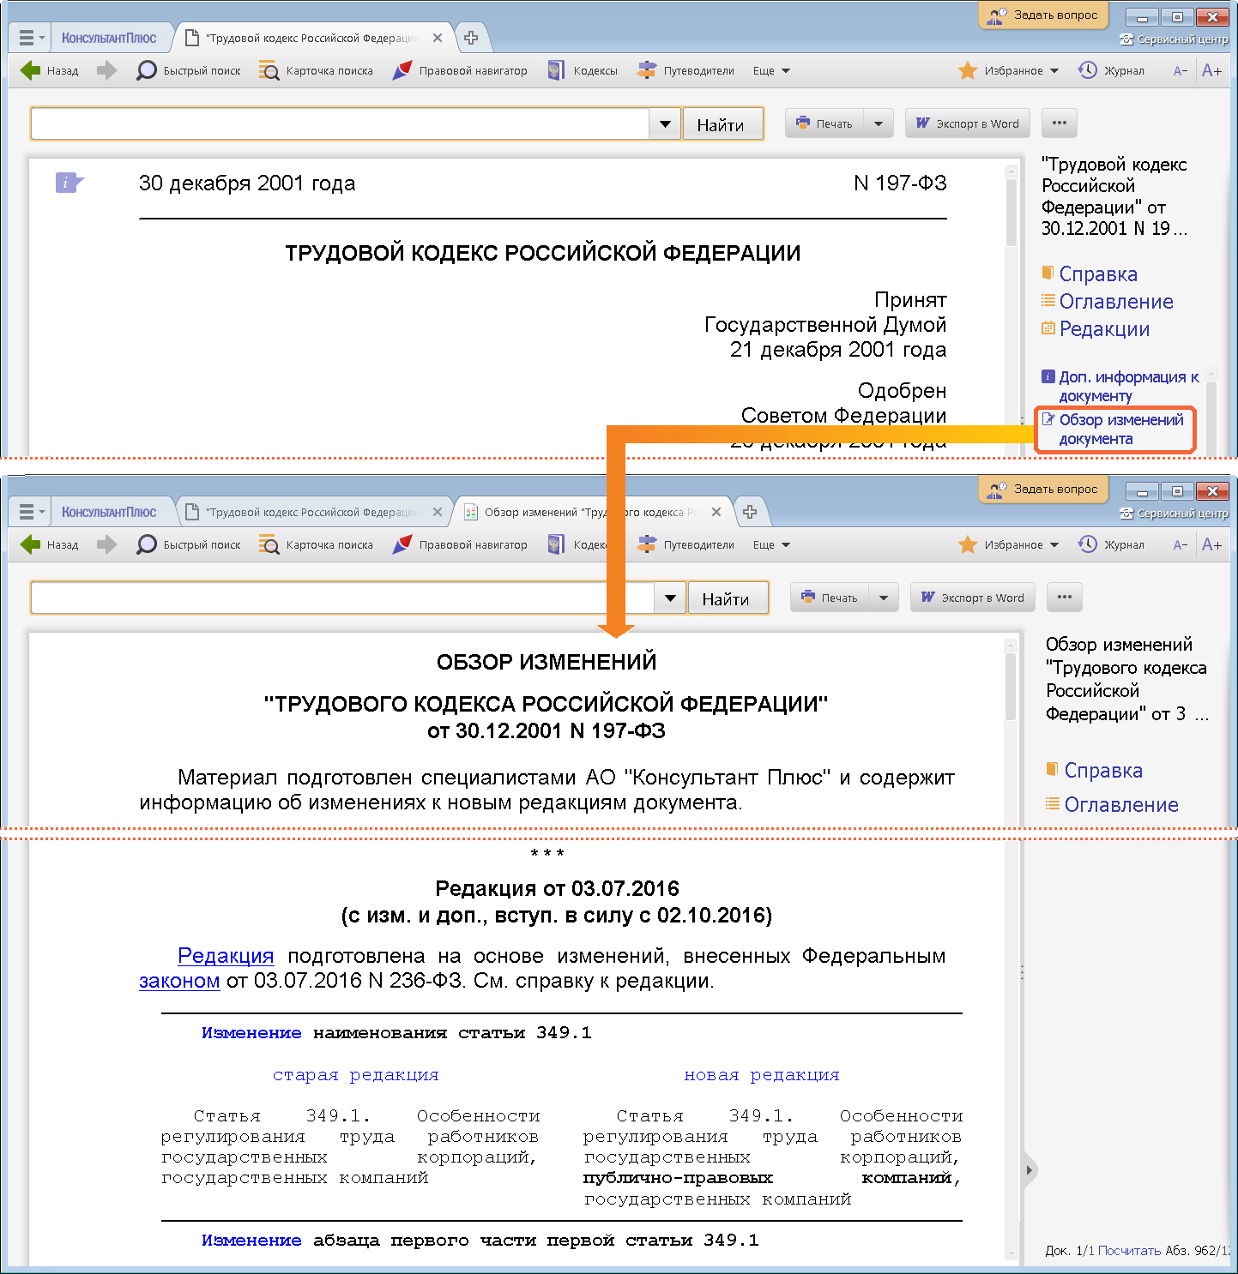
Task: Open Карточка поиска in top window
Action: coord(317,70)
